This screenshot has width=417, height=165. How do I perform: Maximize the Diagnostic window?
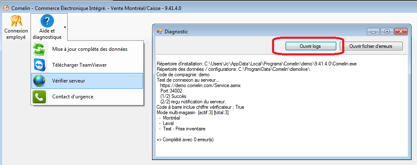(387, 32)
